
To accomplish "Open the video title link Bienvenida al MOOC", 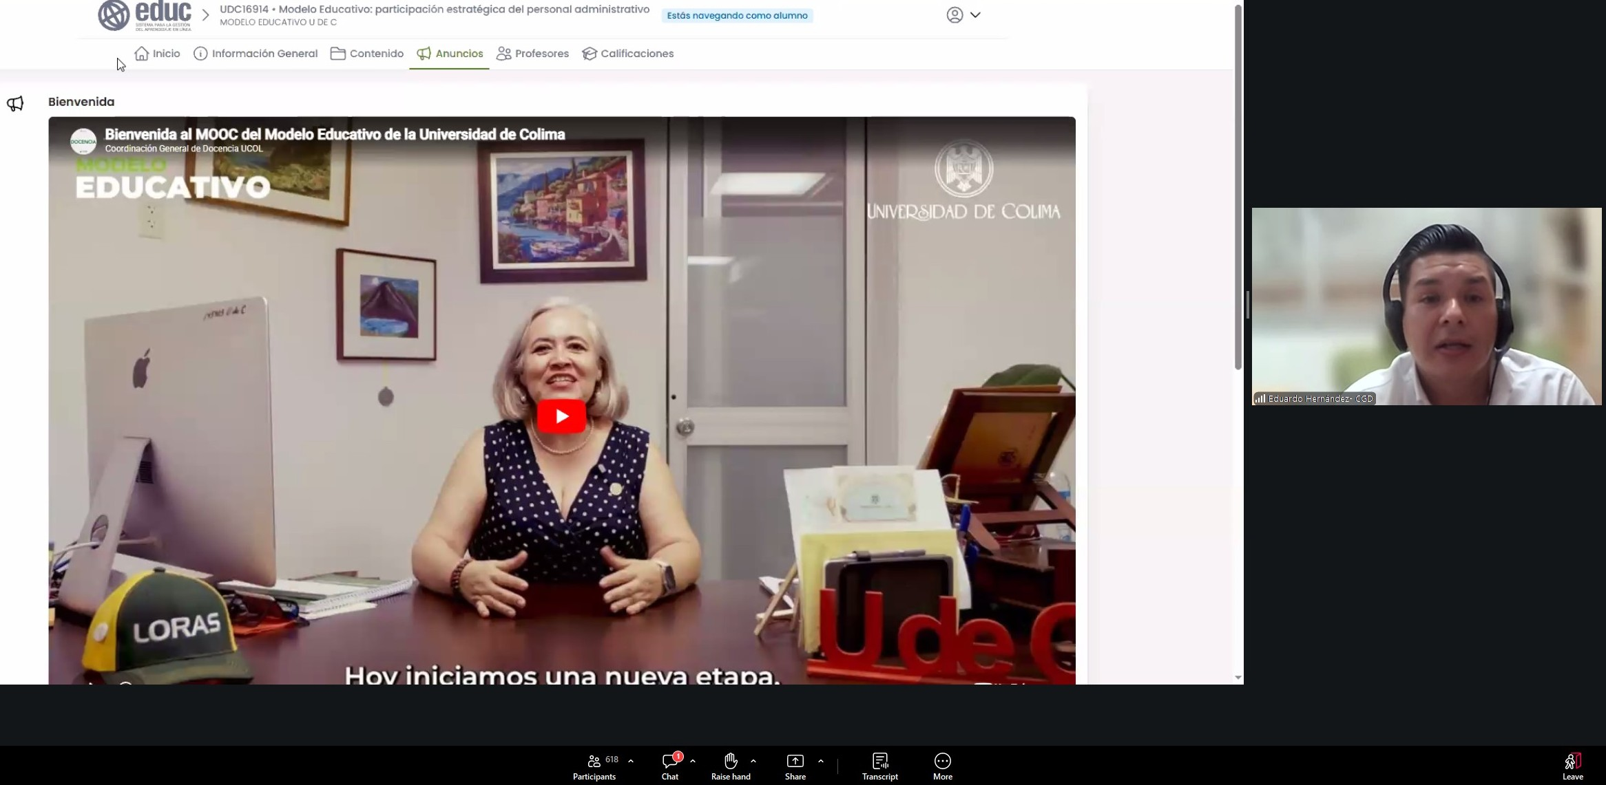I will [x=335, y=134].
